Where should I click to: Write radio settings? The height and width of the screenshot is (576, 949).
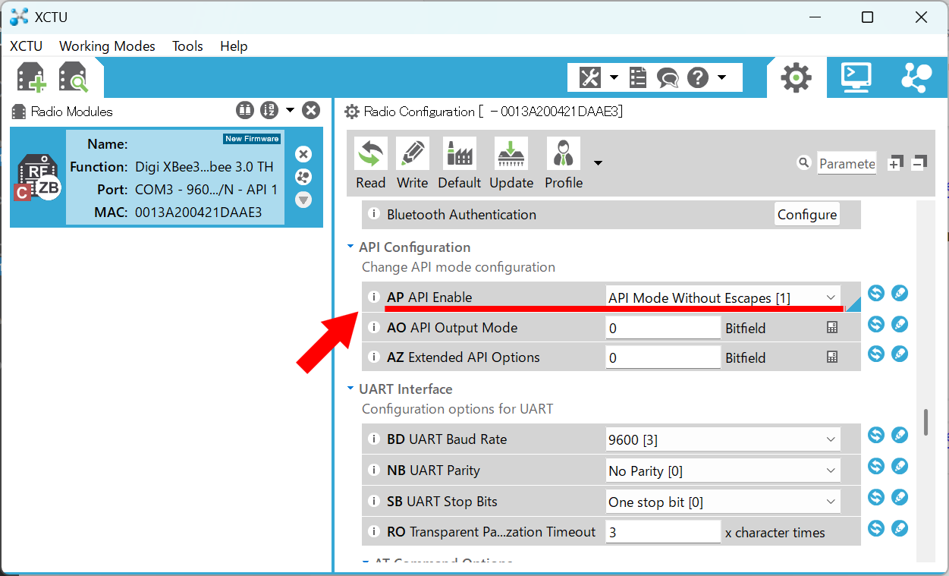point(412,164)
